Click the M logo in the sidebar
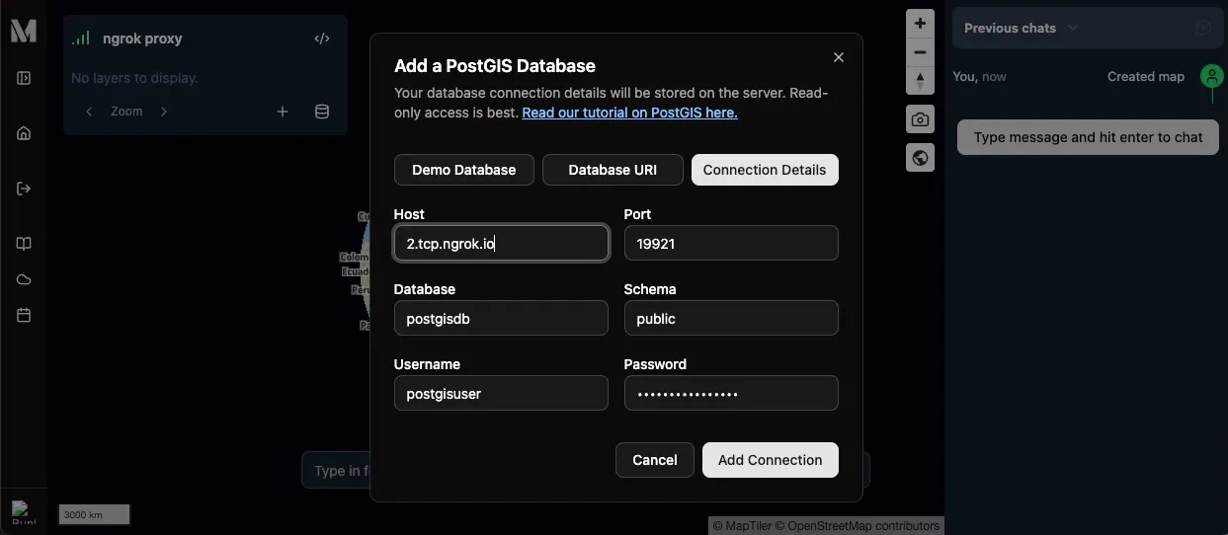Viewport: 1228px width, 535px height. [x=24, y=31]
